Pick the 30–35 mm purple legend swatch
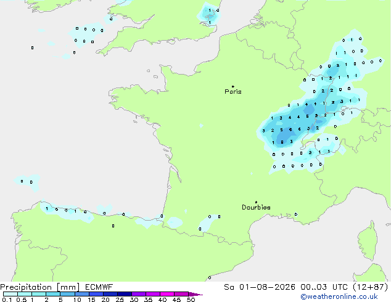This screenshot has width=391, height=302. coord(138,294)
